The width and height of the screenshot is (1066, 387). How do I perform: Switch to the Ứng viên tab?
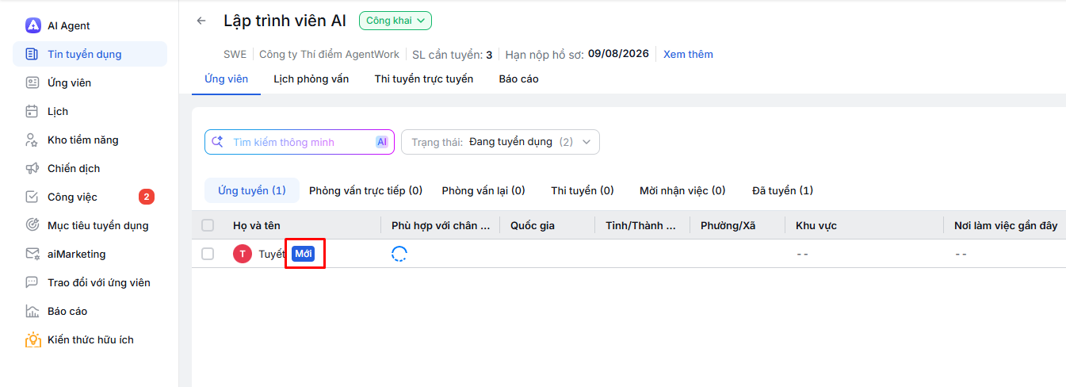[227, 79]
